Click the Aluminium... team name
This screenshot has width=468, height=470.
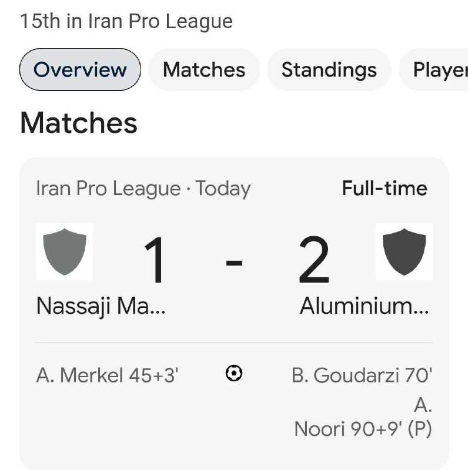(365, 305)
